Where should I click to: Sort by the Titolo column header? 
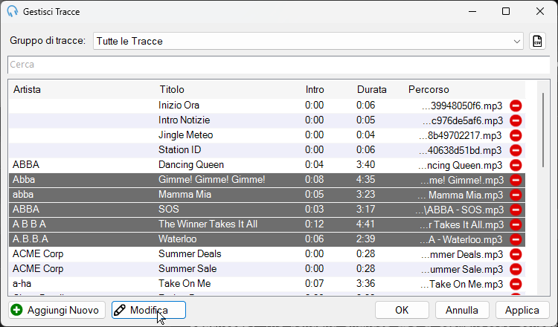pyautogui.click(x=172, y=90)
